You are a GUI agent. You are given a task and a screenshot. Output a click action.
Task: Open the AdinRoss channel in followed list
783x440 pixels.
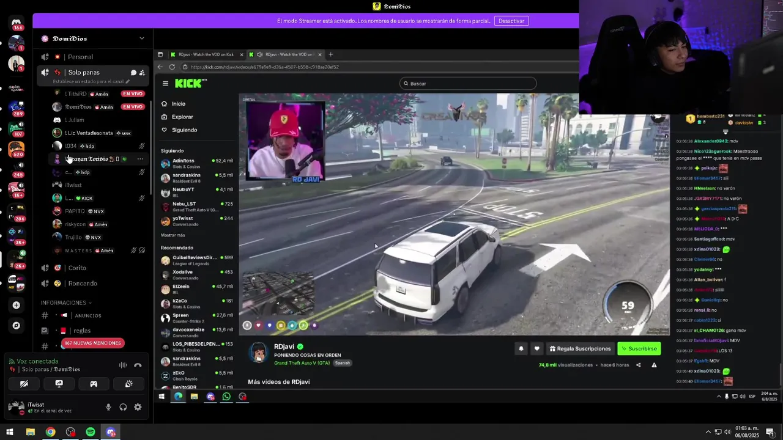tap(197, 163)
